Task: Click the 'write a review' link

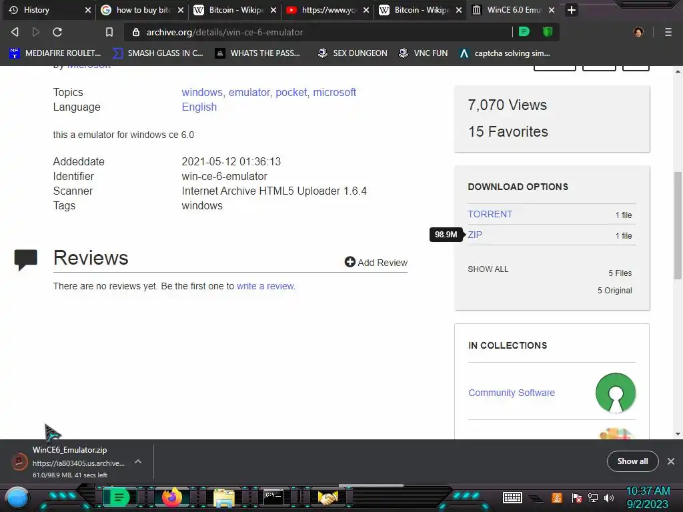Action: [265, 286]
